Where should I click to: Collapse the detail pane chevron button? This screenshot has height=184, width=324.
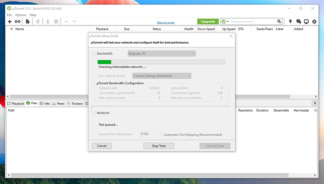click(x=315, y=103)
